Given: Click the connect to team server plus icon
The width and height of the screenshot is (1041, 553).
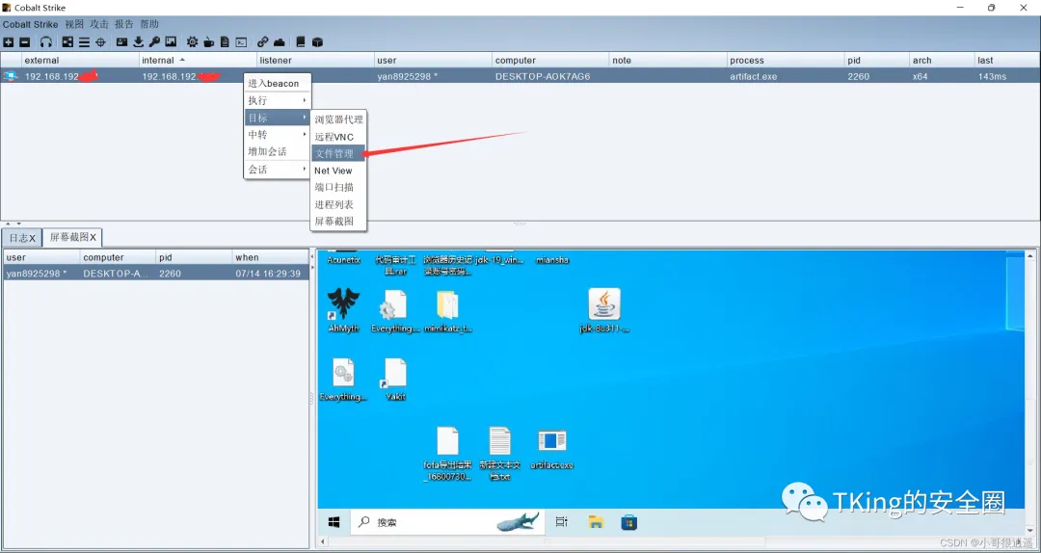Looking at the screenshot, I should click(8, 41).
